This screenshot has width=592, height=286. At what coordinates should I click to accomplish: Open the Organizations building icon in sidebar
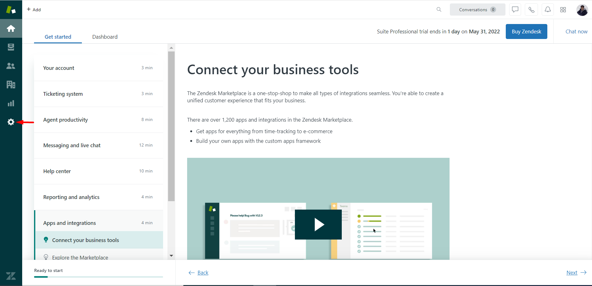11,85
